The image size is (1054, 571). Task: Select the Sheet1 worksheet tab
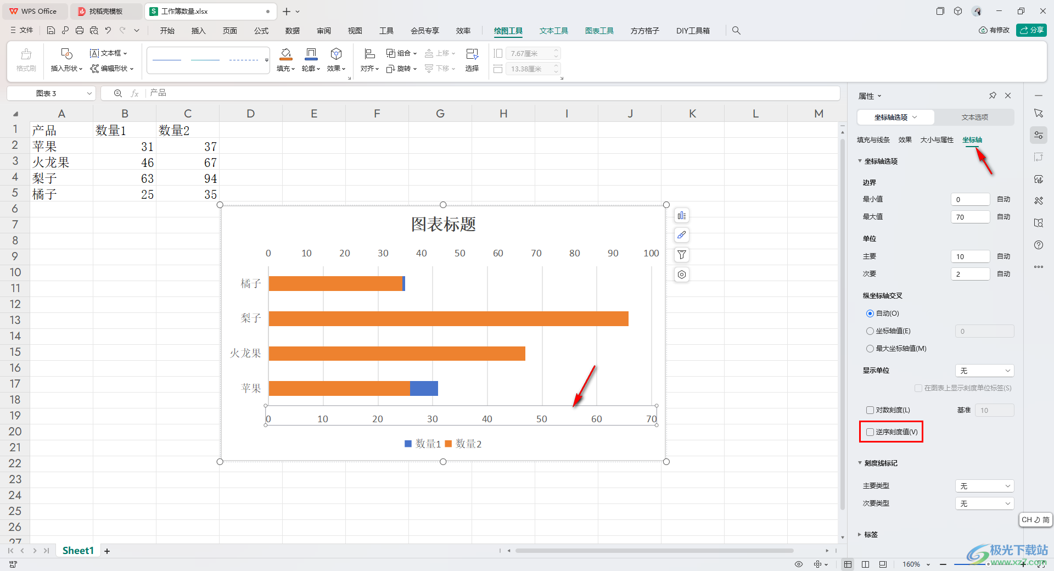pyautogui.click(x=78, y=551)
